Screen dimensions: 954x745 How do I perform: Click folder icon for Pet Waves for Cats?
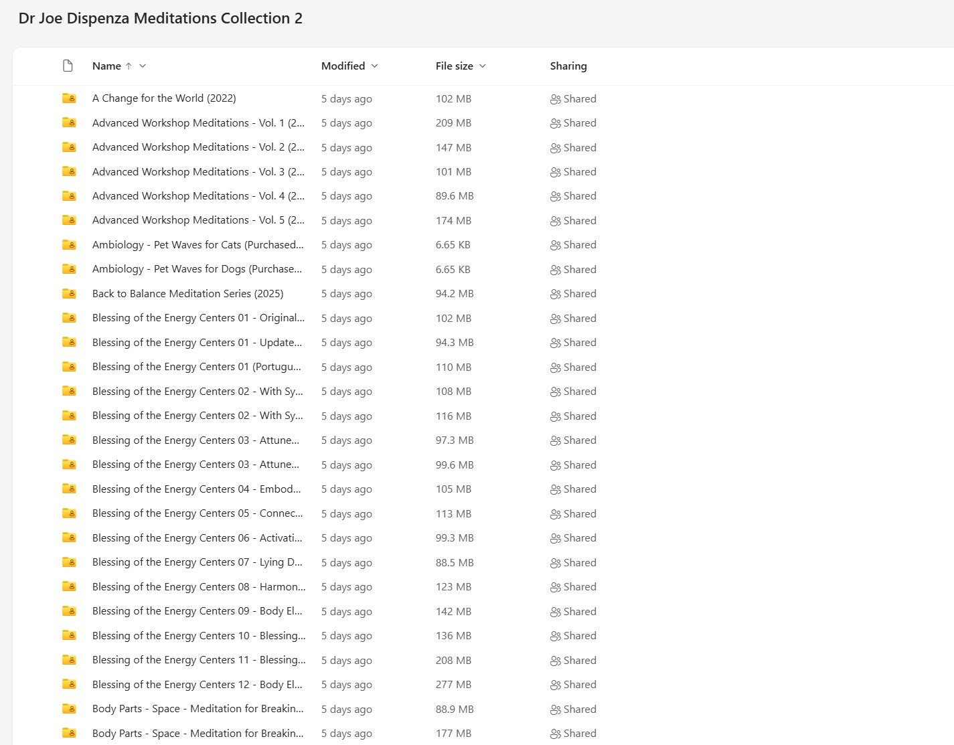[69, 245]
